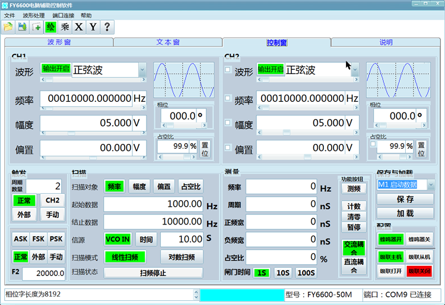Open the M1 启动数据 save slot dropdown
Image resolution: width=445 pixels, height=305 pixels.
430,185
